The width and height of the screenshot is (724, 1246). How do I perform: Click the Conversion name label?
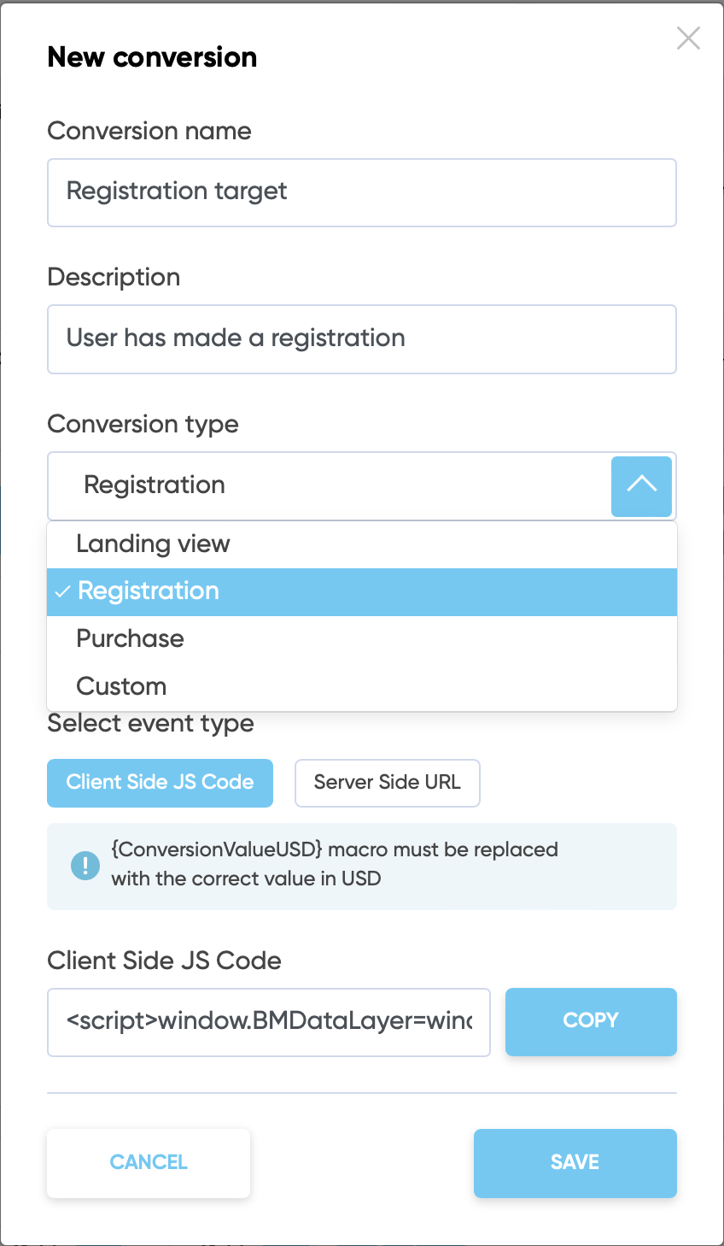[x=149, y=131]
